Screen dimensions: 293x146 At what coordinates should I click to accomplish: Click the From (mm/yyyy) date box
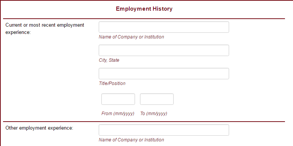[x=118, y=99]
